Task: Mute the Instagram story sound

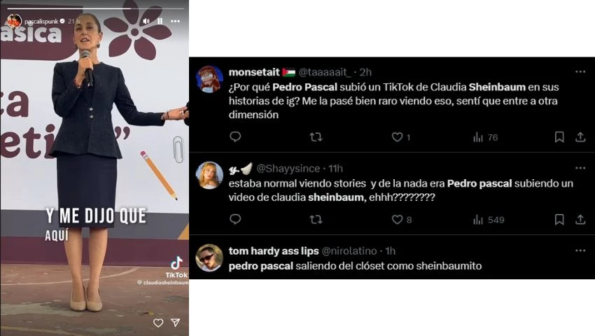Action: [146, 21]
